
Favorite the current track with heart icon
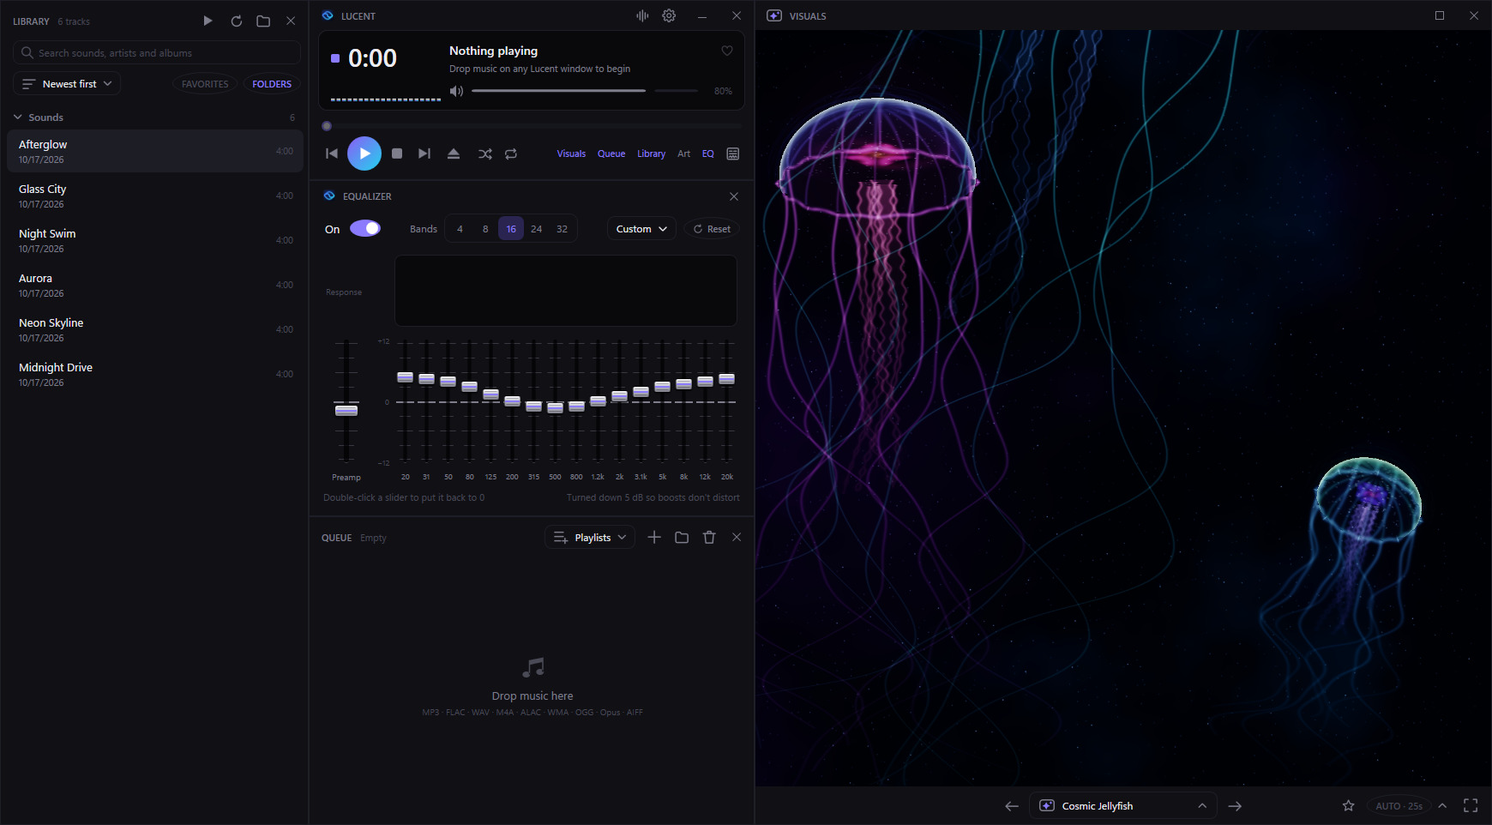tap(727, 51)
